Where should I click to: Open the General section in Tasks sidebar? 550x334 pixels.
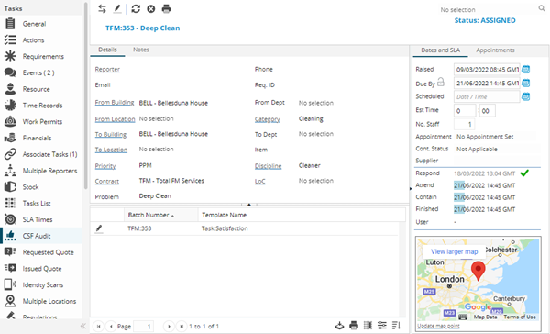[x=35, y=24]
